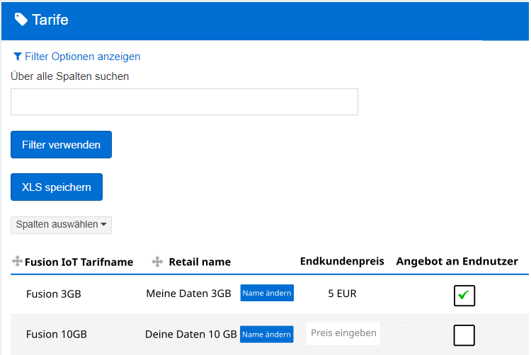Click the Endkundenpreis column header
Image resolution: width=531 pixels, height=355 pixels.
click(342, 262)
